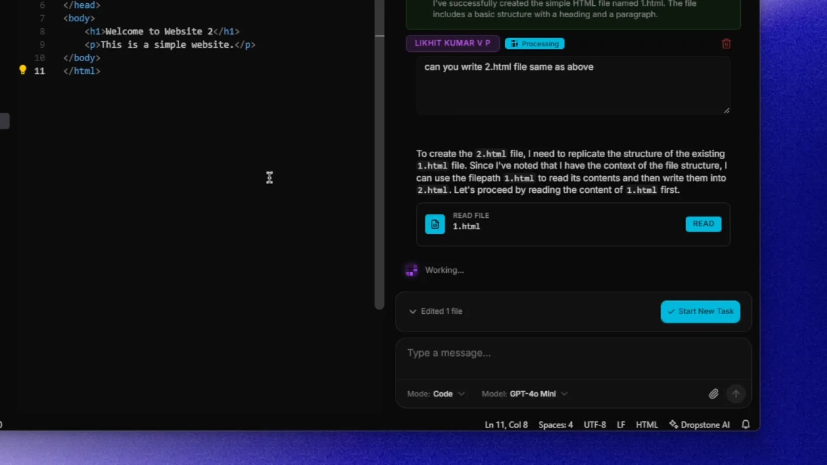
Task: Click the READ button on the file card
Action: [703, 224]
